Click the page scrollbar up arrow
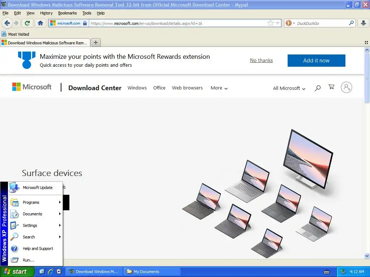 [367, 50]
